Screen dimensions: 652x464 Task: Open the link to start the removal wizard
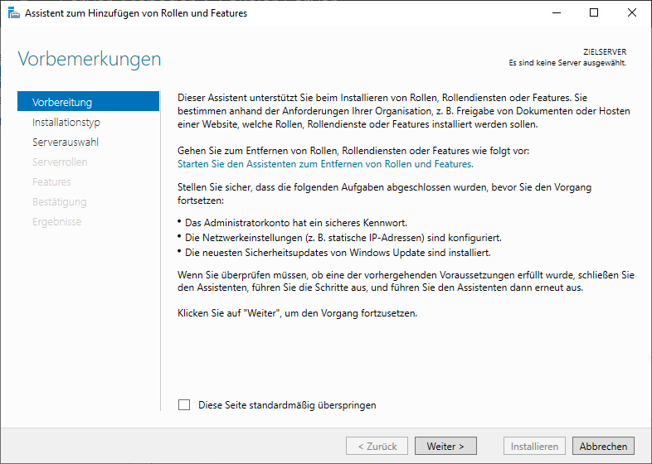[x=325, y=164]
